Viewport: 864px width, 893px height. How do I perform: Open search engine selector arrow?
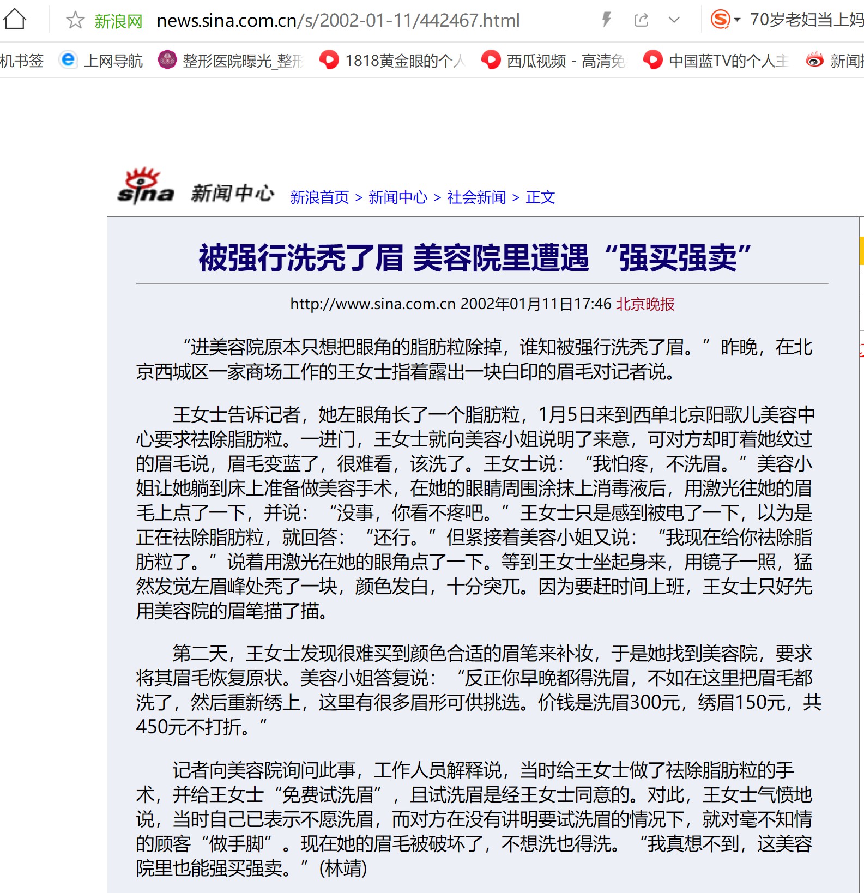tap(738, 20)
